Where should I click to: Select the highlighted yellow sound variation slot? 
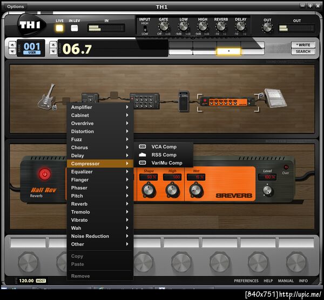228,51
